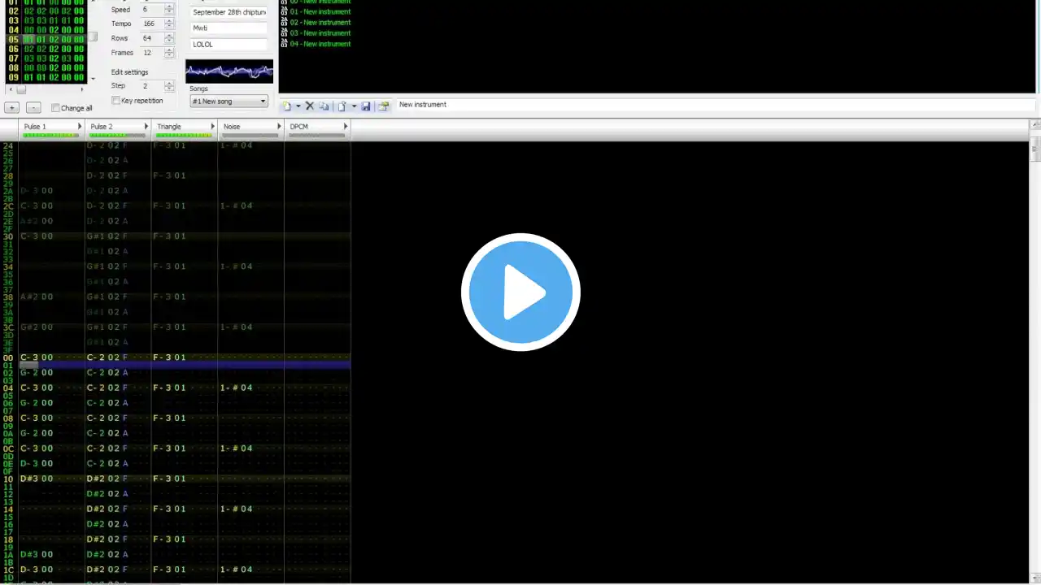Remove the instrument with the X icon
This screenshot has height=585, width=1041.
(x=310, y=106)
